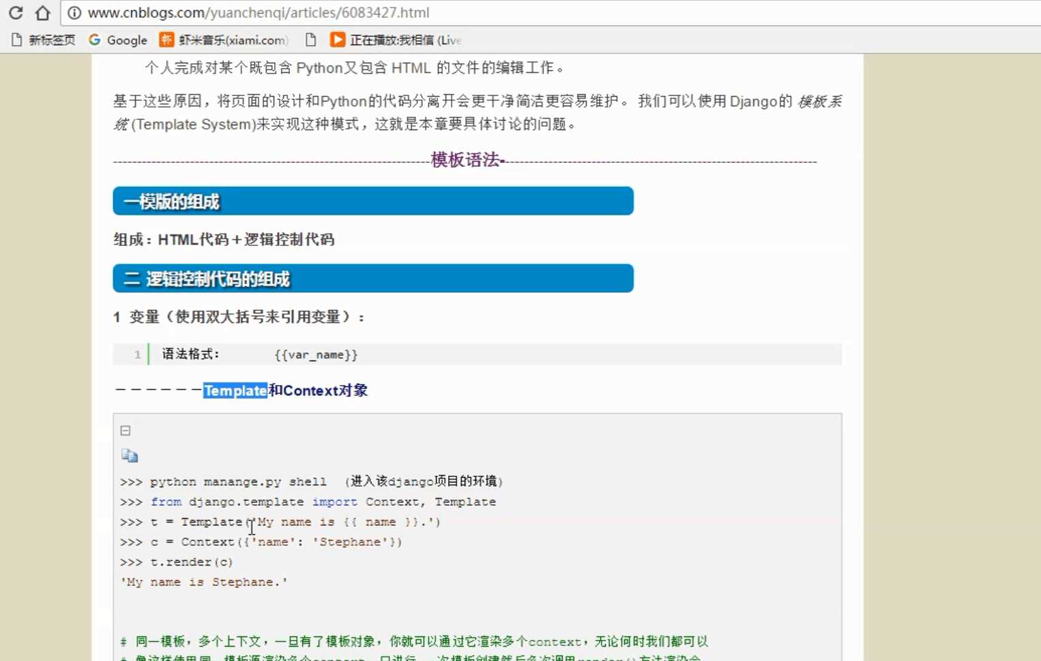Screen dimensions: 1041x661
Task: Click the output 'My name is Stephane.'
Action: click(x=204, y=582)
